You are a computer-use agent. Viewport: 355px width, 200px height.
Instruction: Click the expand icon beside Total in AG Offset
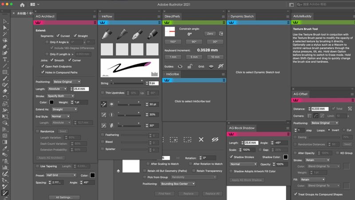tap(350, 108)
